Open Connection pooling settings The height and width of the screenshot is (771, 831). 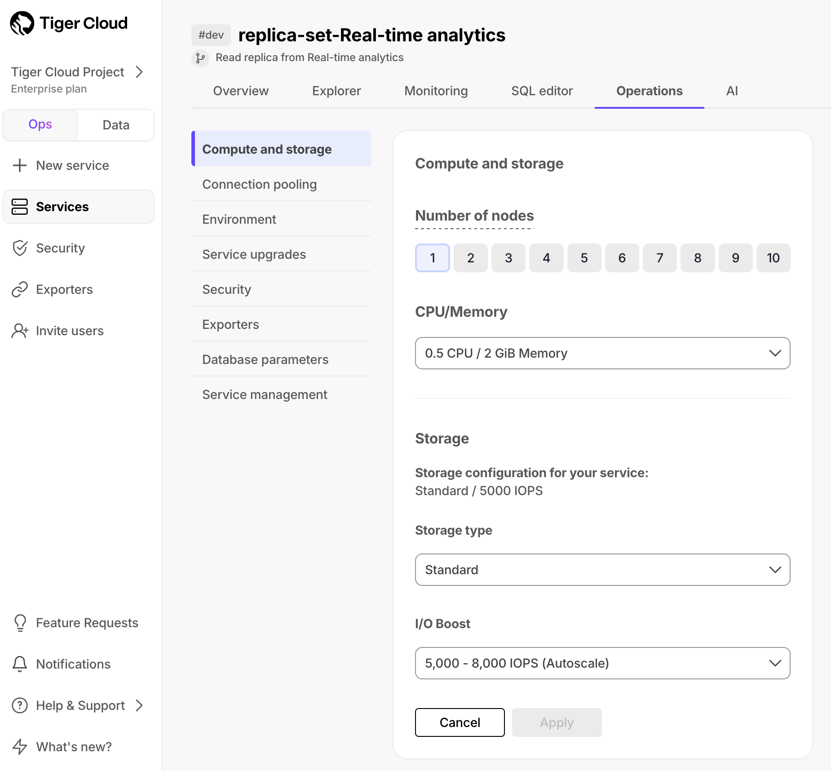click(x=281, y=184)
